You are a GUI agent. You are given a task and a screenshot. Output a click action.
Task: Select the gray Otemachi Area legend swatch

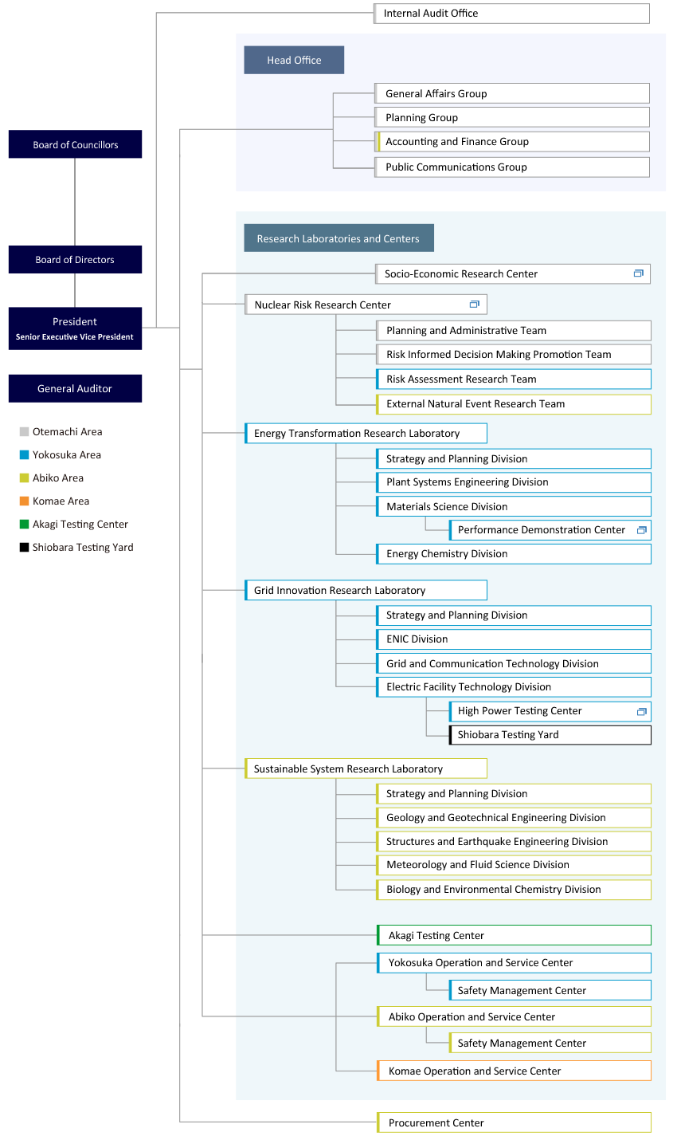click(x=25, y=432)
